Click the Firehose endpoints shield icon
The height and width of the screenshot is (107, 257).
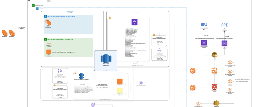coord(193,71)
